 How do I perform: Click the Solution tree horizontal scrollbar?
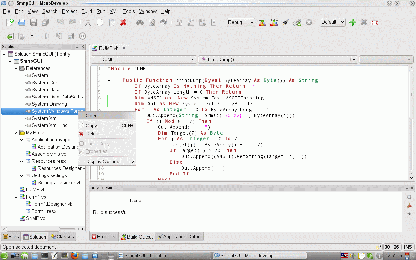coord(32,229)
